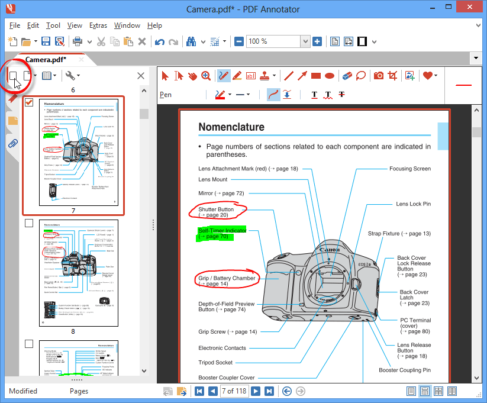Go to the next page
487x403 pixels.
point(256,391)
